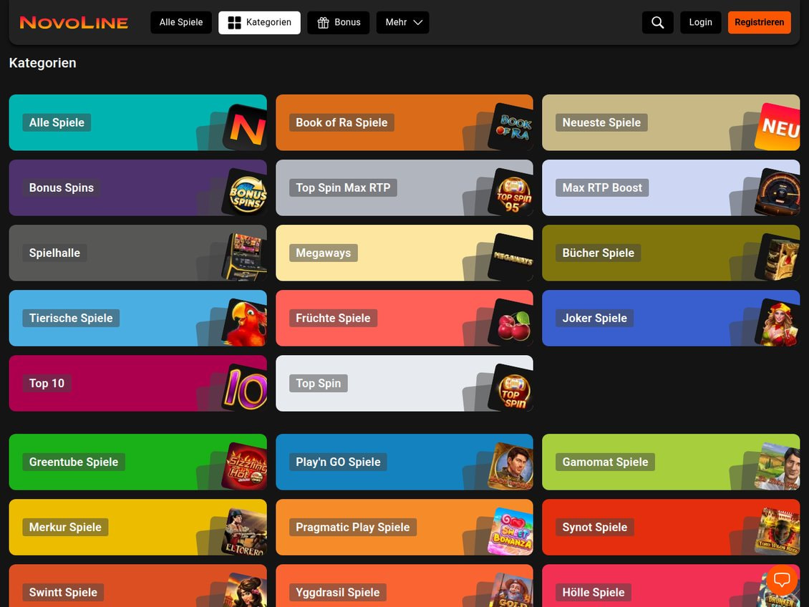
Task: Open the Merkur Spiele category
Action: pos(137,527)
